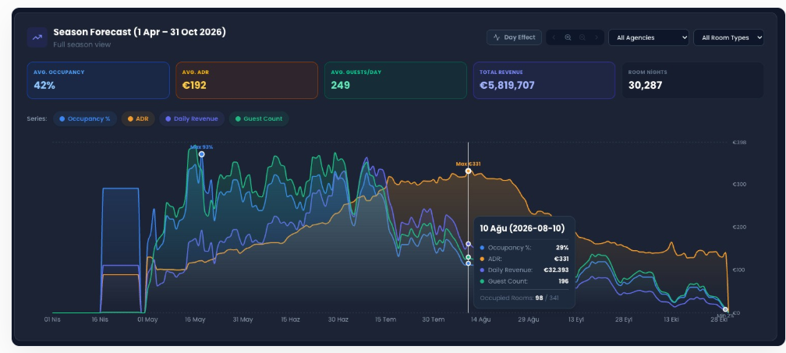The width and height of the screenshot is (786, 353).
Task: Click the 01 Nis axis label
Action: coord(52,319)
